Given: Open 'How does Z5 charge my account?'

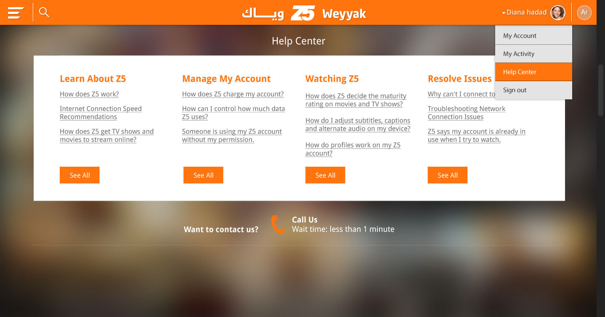Looking at the screenshot, I should [233, 94].
